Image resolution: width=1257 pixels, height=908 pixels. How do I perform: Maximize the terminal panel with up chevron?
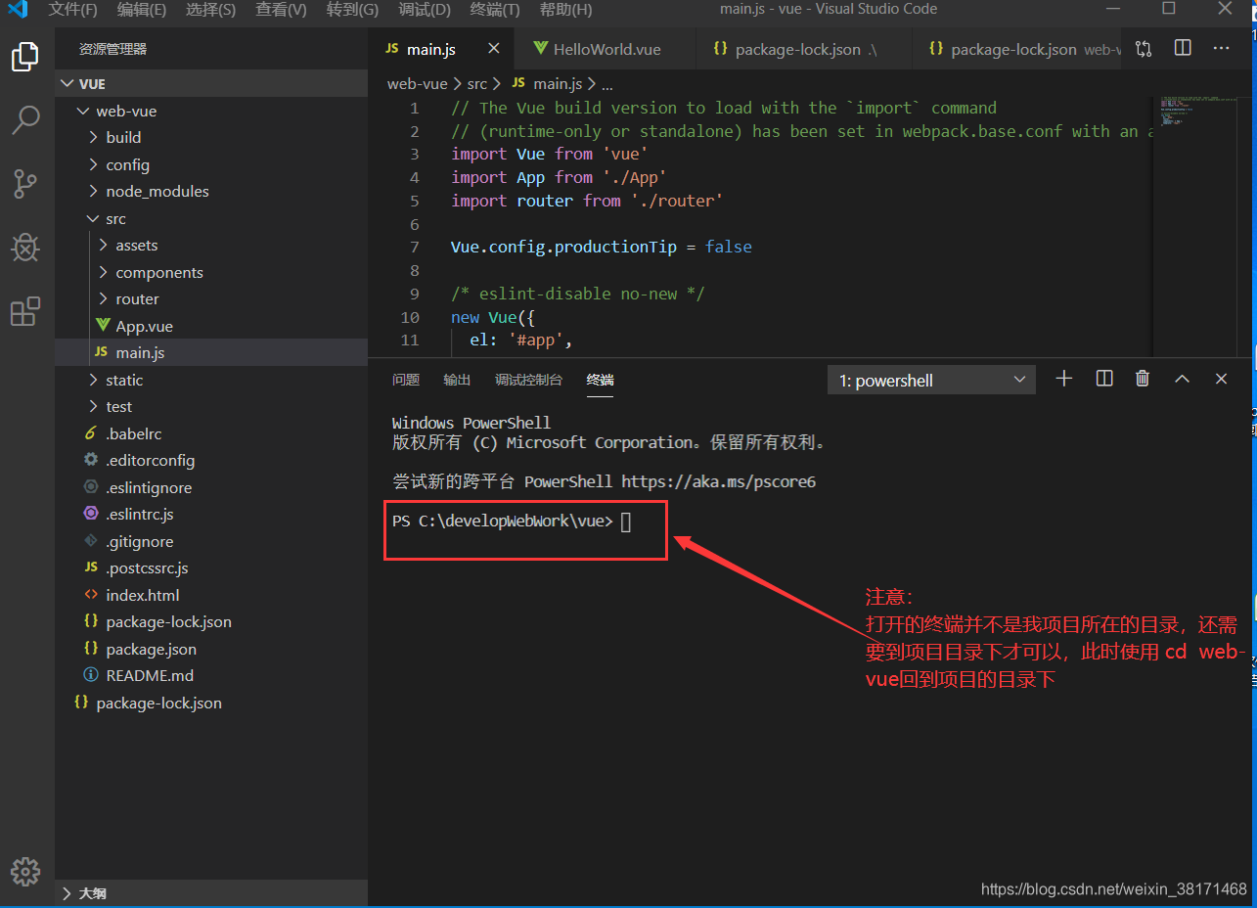1182,379
